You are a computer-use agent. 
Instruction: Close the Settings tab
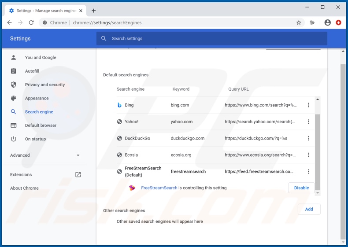(x=81, y=11)
